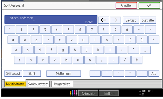Tap the letter n key
Viewport: 163px width, 99px height.
coord(78,60)
